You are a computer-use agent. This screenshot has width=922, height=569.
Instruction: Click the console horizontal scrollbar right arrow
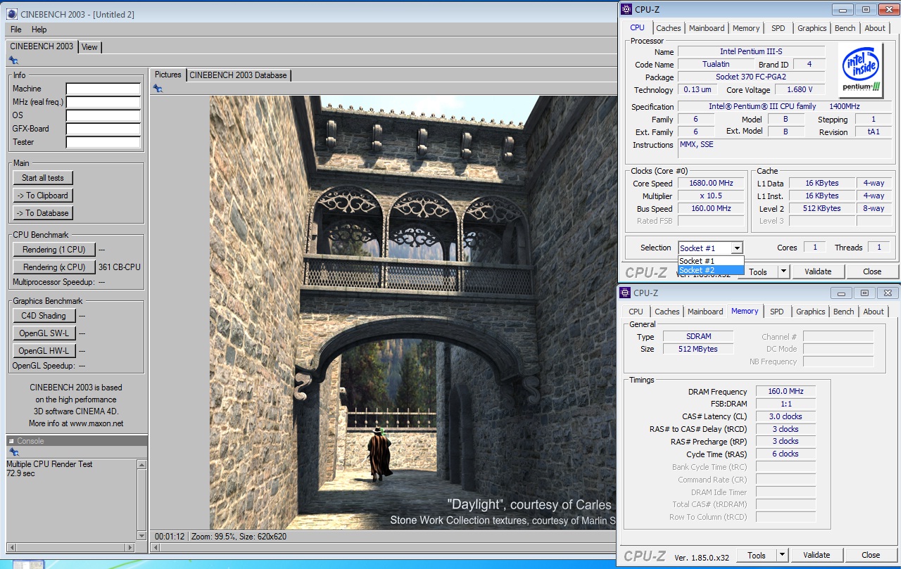[130, 547]
